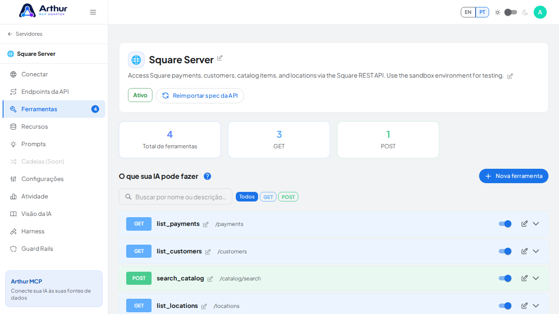Expand the search_catalog row chevron
Screen dimensions: 559x314
[x=536, y=278]
